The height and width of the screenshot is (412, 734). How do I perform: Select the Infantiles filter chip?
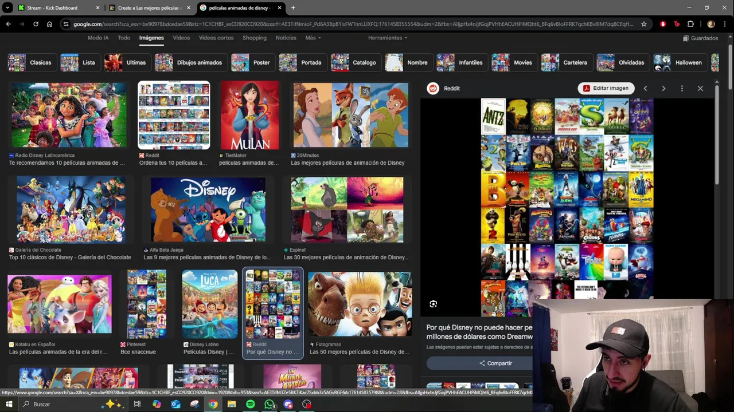[461, 62]
